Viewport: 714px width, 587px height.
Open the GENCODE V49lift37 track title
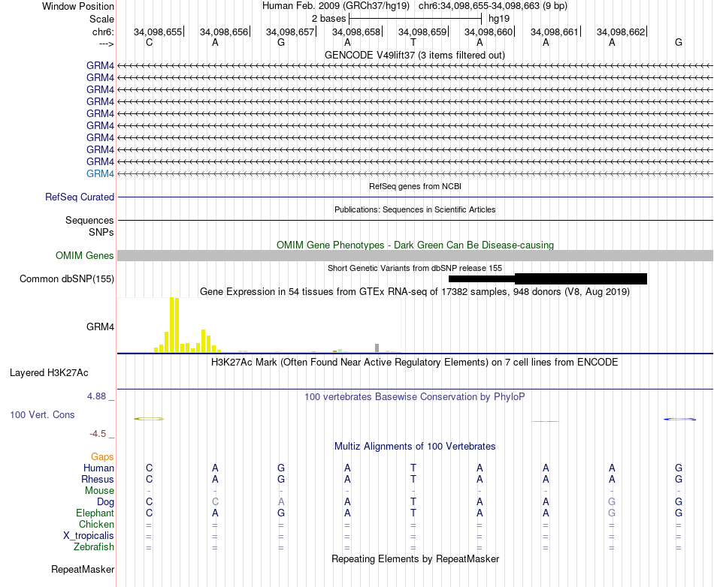(414, 55)
